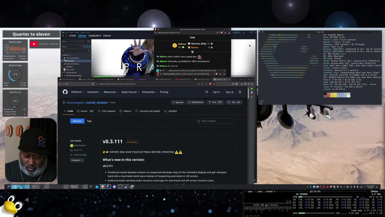Viewport: 385px width, 217px height.
Task: Open the 3b8cbd4 commit link
Action: point(78,155)
